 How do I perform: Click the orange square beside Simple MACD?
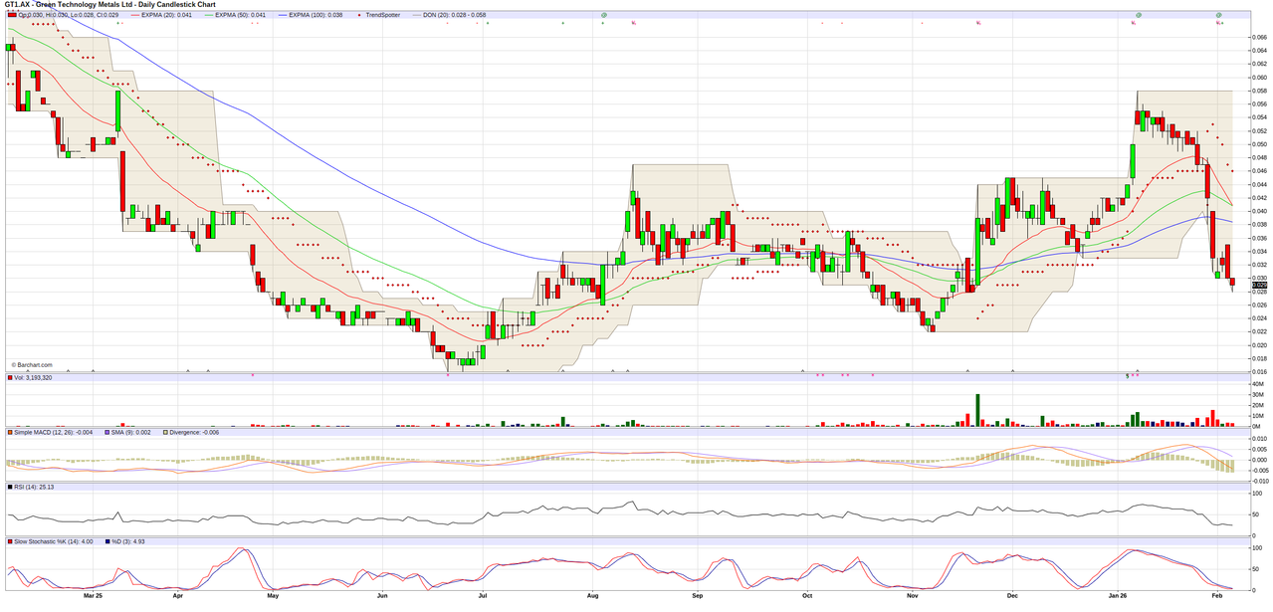10,432
